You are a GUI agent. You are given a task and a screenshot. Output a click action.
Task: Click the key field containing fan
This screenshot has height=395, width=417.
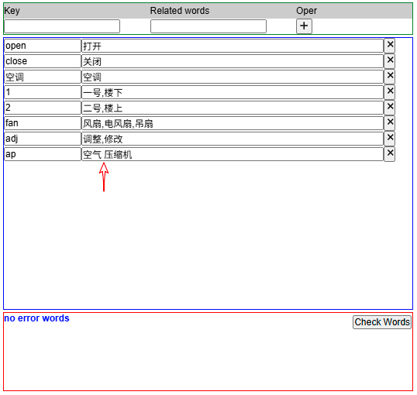[x=43, y=123]
